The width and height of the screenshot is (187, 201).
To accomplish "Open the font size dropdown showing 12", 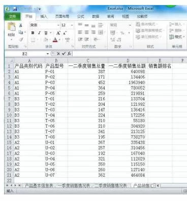I will (72, 25).
